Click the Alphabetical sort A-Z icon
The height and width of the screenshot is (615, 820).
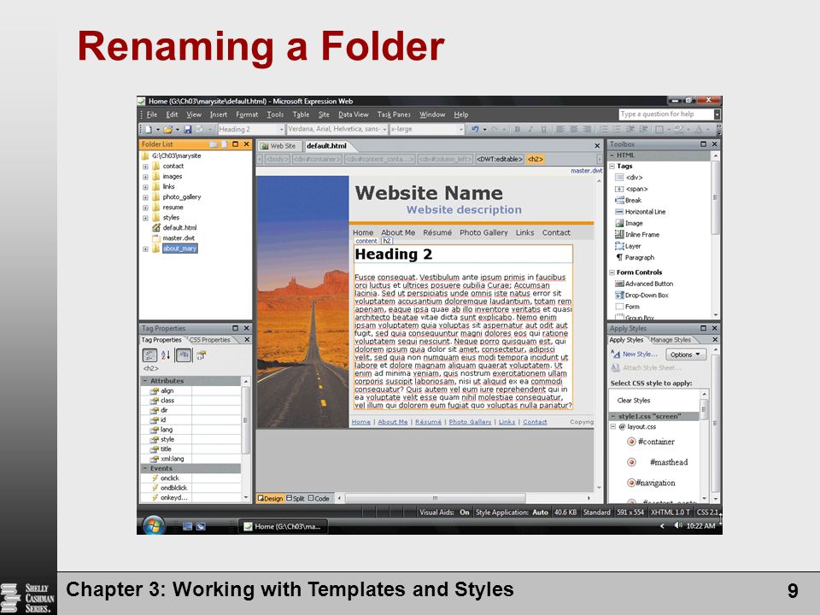click(166, 355)
